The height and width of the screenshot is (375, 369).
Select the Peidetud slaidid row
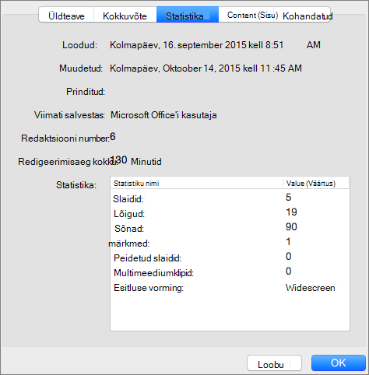pos(230,258)
